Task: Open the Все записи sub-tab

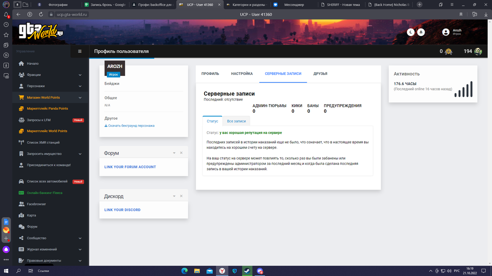Action: [236, 121]
